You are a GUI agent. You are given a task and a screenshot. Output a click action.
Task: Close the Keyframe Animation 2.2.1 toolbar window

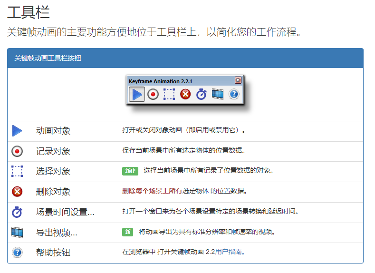tap(238, 81)
